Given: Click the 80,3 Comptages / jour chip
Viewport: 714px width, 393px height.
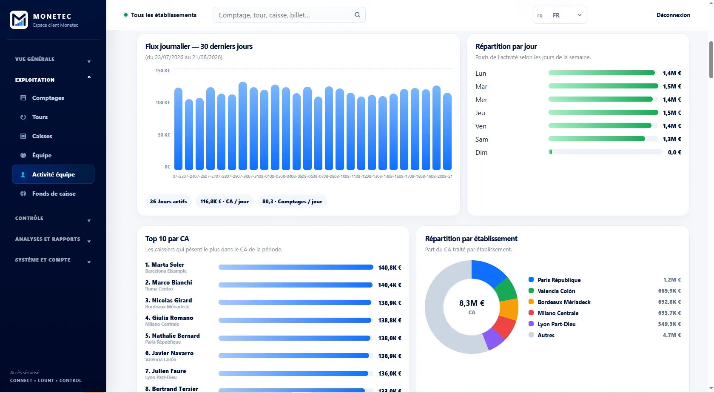Looking at the screenshot, I should click(292, 202).
